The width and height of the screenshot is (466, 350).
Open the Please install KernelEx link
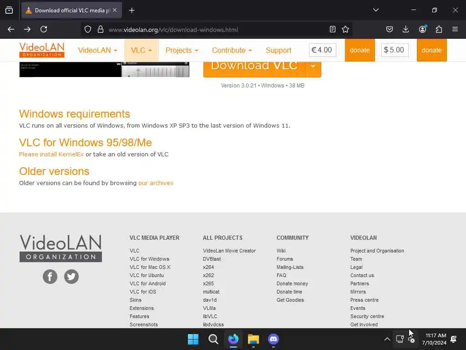tap(51, 154)
